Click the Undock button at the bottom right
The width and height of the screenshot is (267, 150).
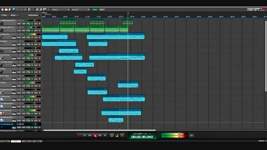click(x=261, y=141)
